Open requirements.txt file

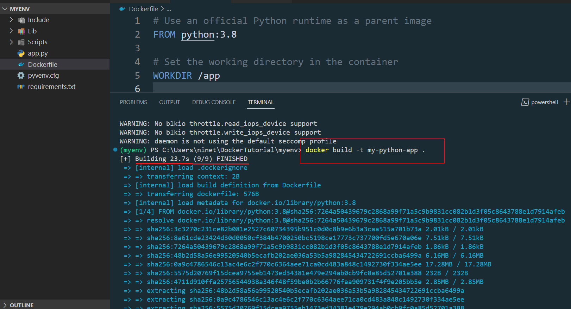tap(52, 86)
